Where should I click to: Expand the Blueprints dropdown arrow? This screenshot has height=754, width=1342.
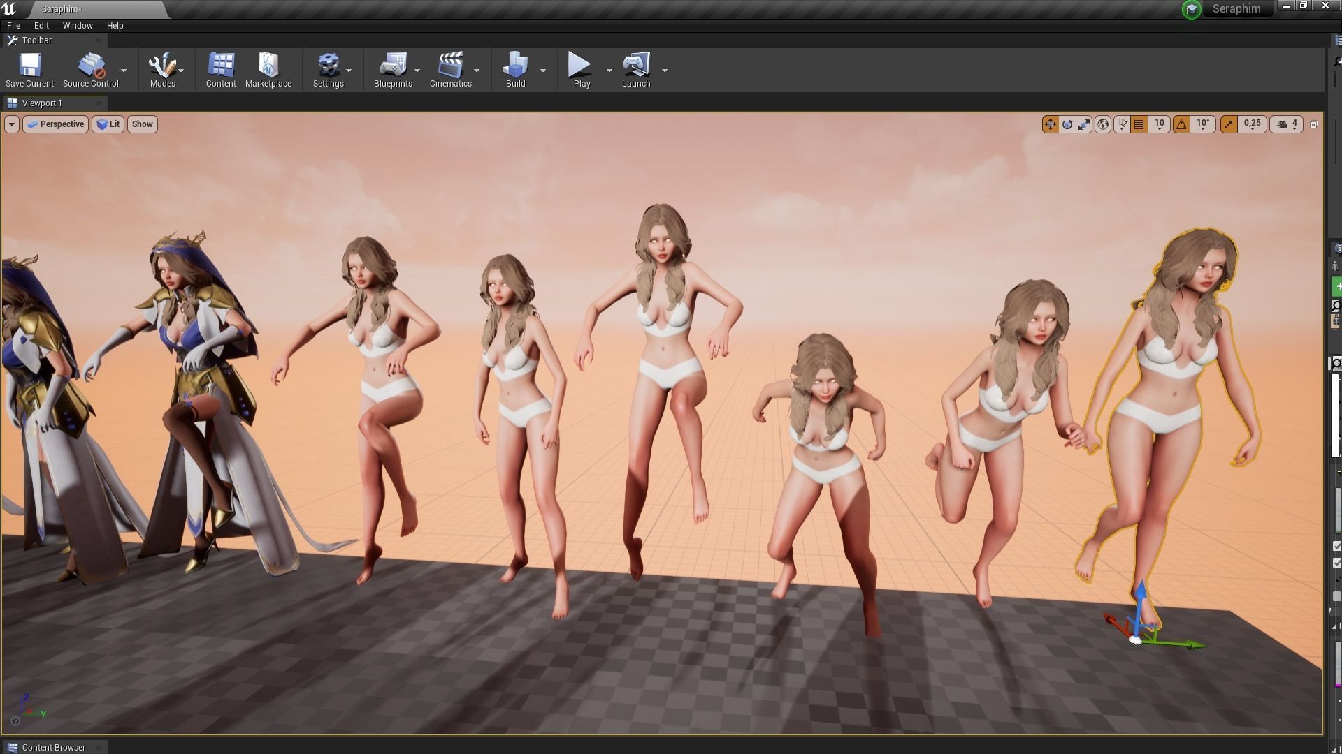417,71
